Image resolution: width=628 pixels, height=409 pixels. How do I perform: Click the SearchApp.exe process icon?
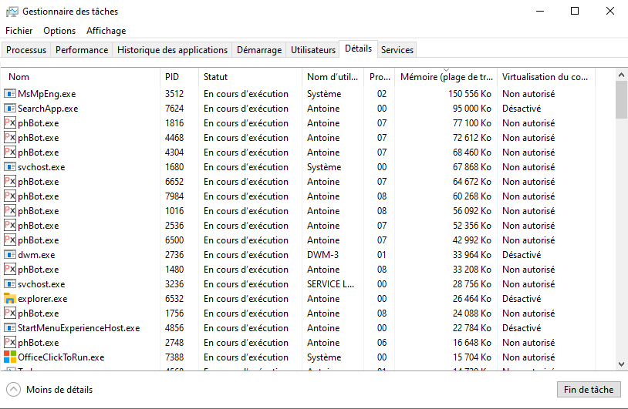(x=10, y=109)
